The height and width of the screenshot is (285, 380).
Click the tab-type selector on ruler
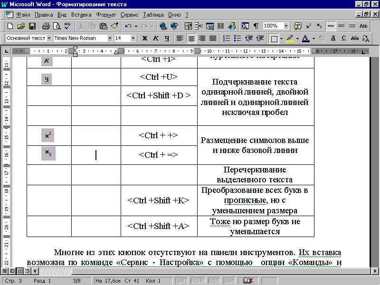6,51
